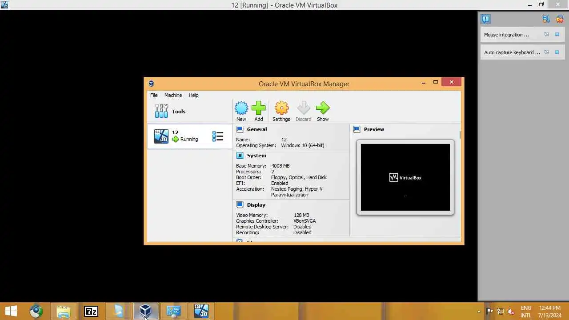Click the Windows 10 icon of VM 12
The image size is (569, 320).
point(161,136)
